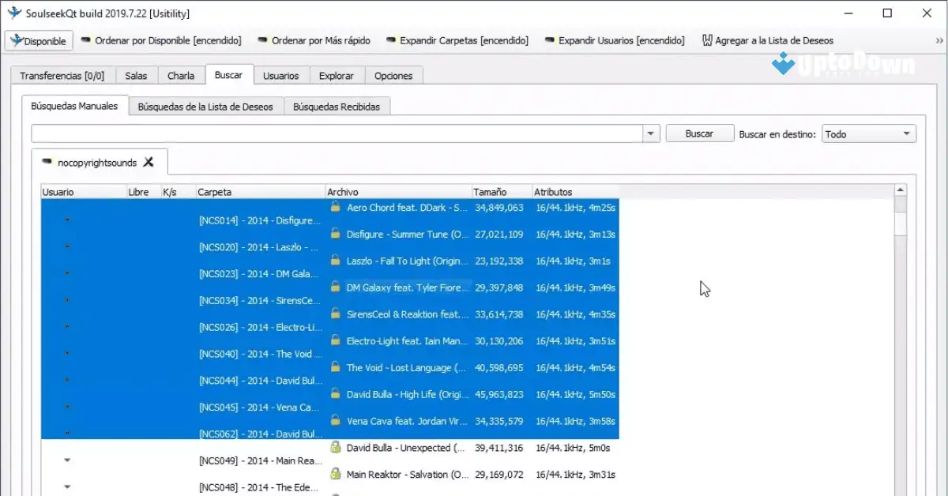Click the file icon beside 'David Bulla - Unexpected'
The height and width of the screenshot is (496, 948).
click(334, 447)
